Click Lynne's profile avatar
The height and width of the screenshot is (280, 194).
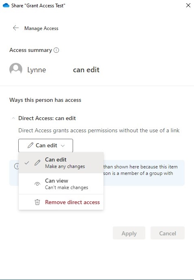tap(16, 69)
